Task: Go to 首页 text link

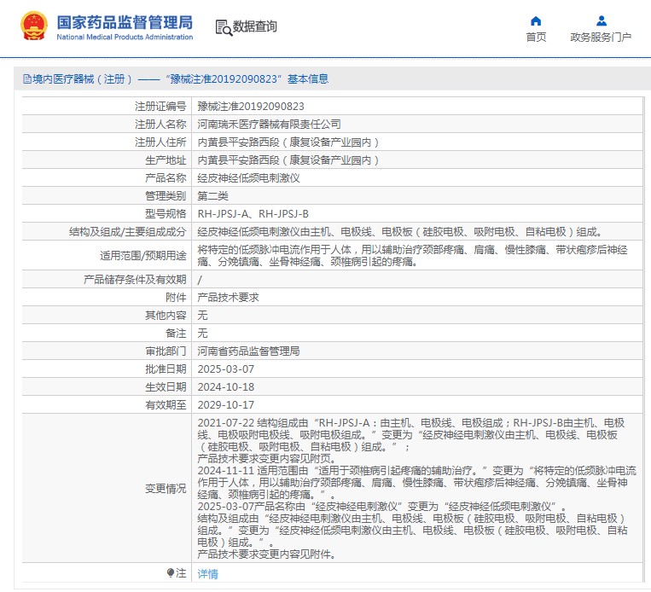Action: click(536, 38)
